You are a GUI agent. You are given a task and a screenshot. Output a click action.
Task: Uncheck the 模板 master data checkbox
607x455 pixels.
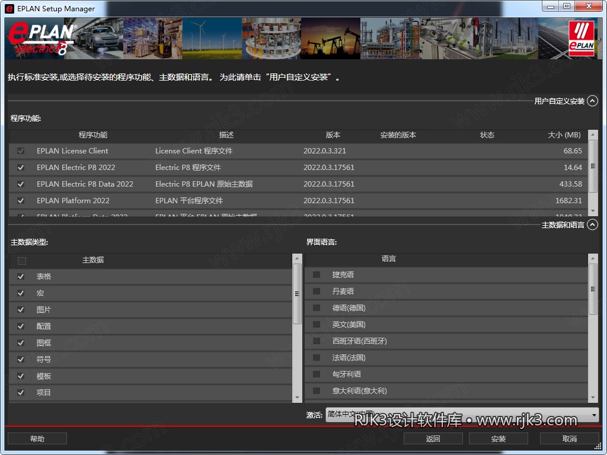coord(21,376)
